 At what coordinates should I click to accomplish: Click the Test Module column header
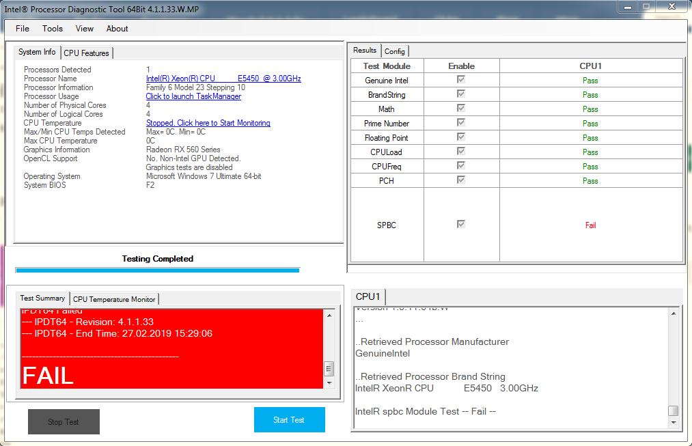(x=387, y=66)
